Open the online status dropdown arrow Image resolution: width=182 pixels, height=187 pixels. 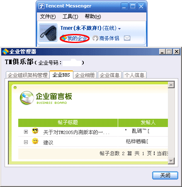119,29
